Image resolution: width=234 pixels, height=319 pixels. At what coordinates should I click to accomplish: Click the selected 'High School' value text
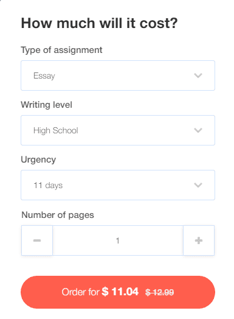pyautogui.click(x=56, y=131)
